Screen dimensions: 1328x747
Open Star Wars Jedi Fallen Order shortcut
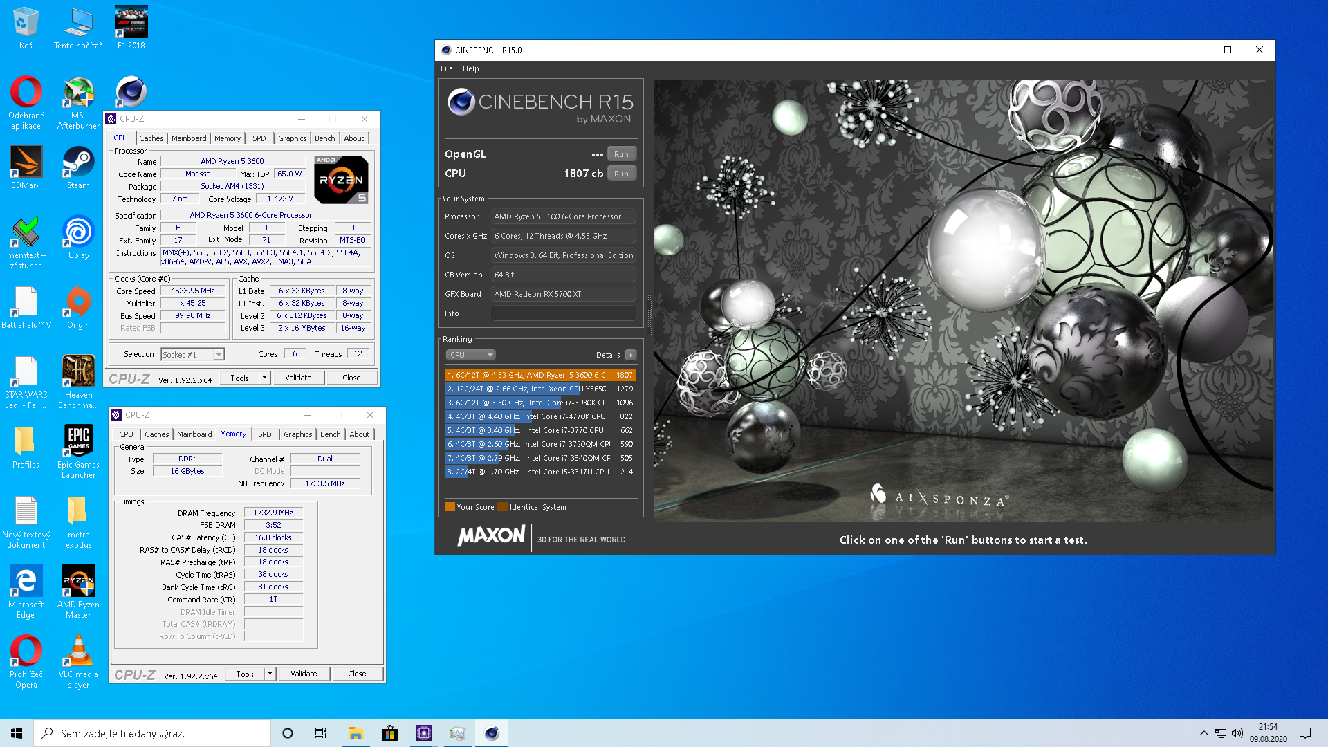coord(26,382)
